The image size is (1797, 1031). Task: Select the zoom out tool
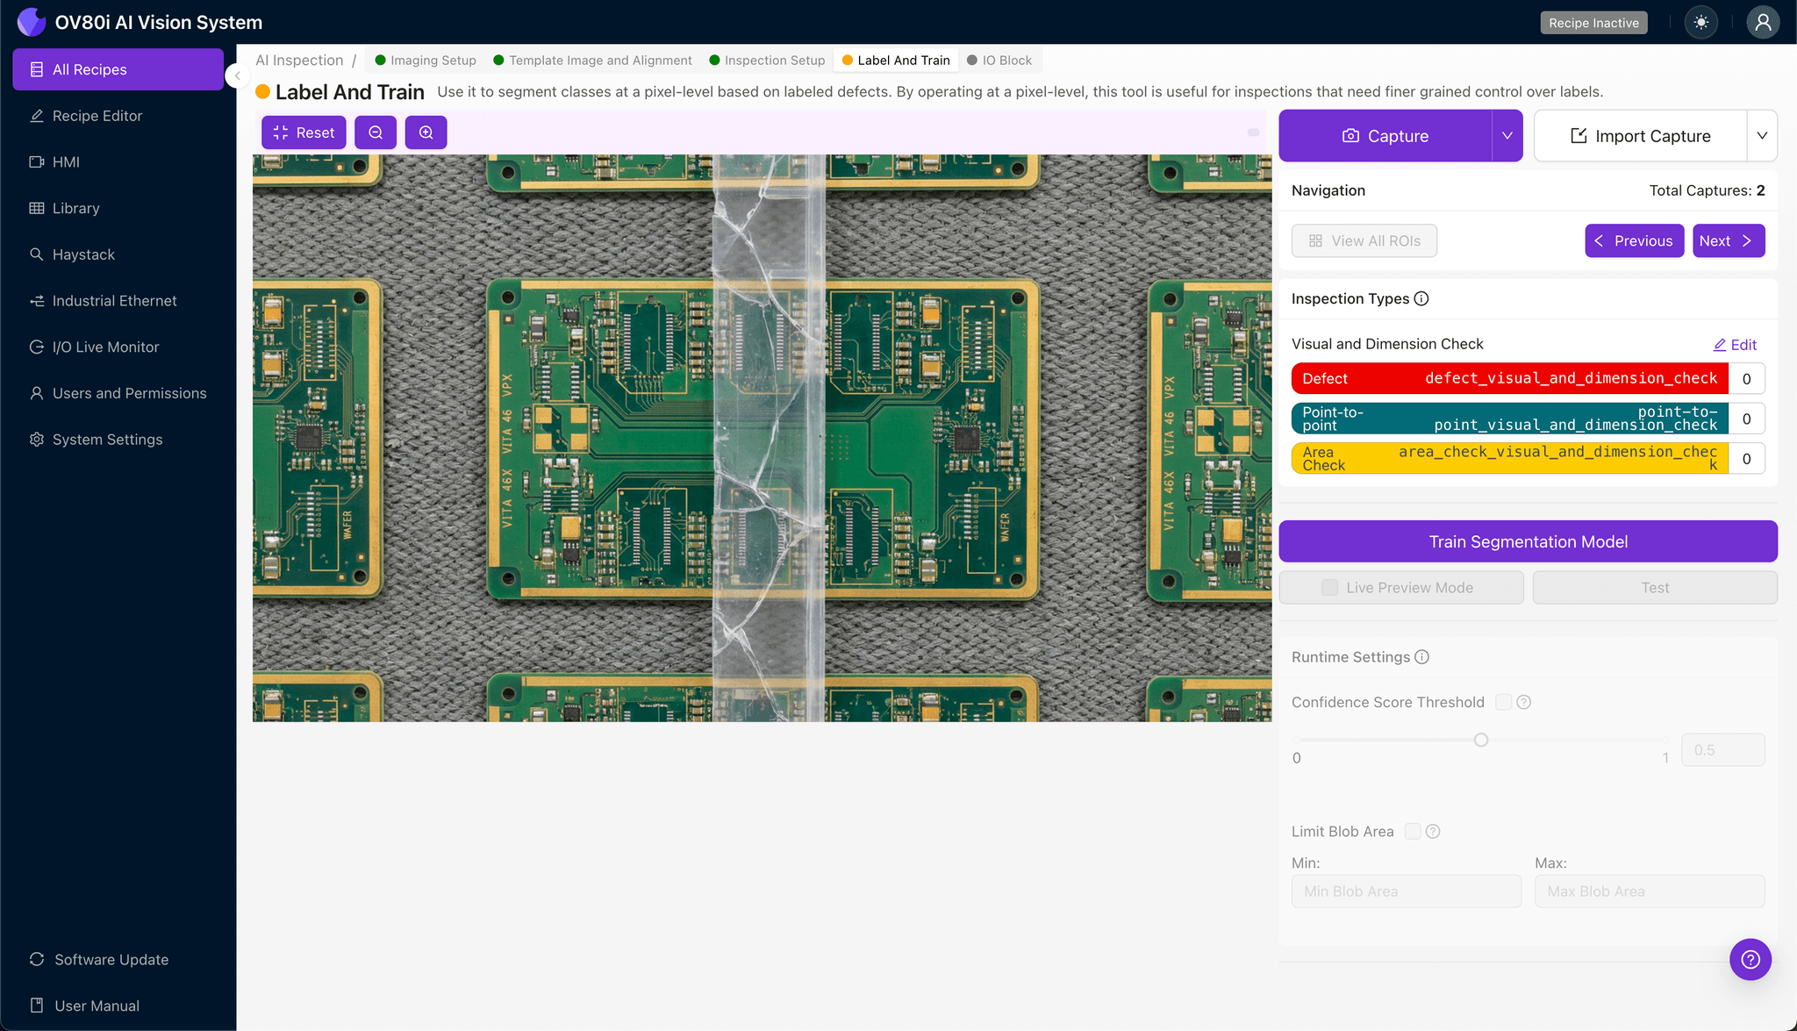click(376, 132)
